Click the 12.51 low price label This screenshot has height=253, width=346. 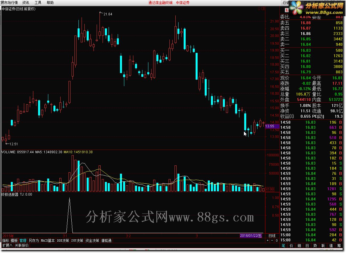[13, 144]
